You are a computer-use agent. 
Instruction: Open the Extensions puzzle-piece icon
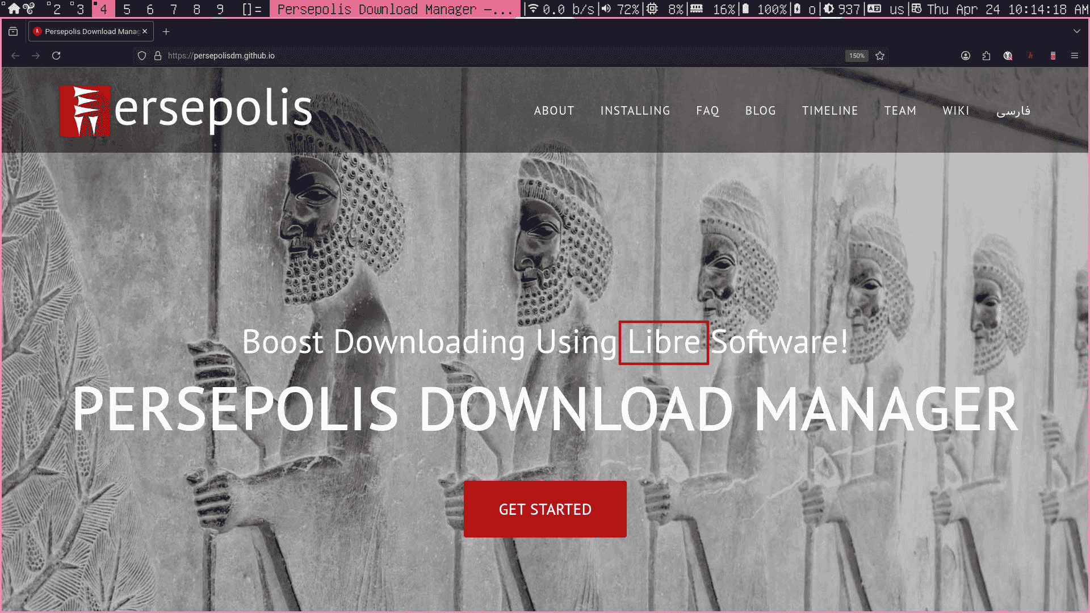tap(986, 56)
